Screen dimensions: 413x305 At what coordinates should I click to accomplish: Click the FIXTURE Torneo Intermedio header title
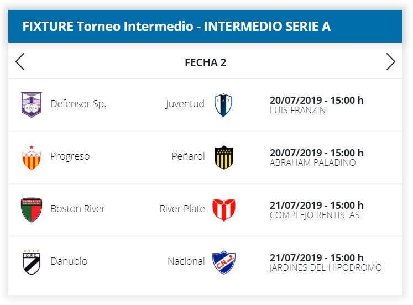pos(176,27)
